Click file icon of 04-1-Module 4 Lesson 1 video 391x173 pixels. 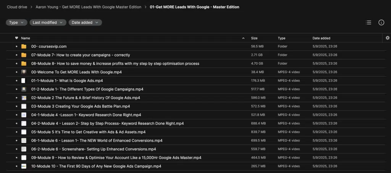[x=24, y=115]
